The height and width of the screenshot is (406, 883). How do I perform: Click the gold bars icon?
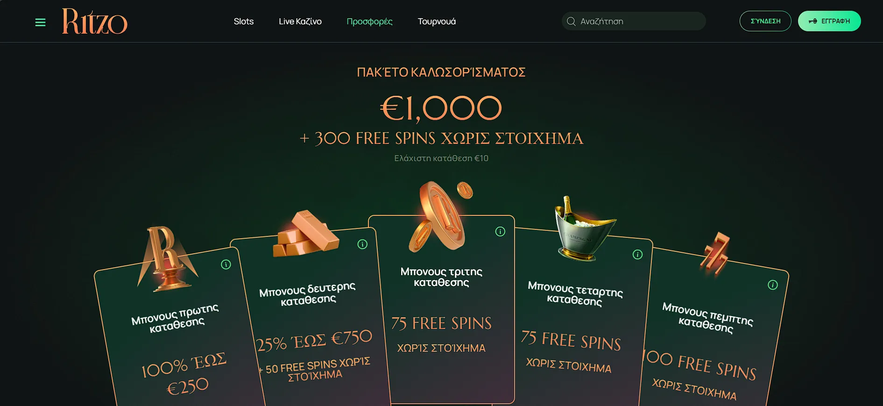(305, 233)
